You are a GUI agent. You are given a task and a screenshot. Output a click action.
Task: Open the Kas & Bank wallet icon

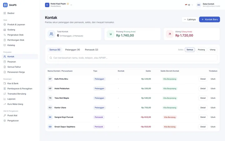click(x=5, y=83)
